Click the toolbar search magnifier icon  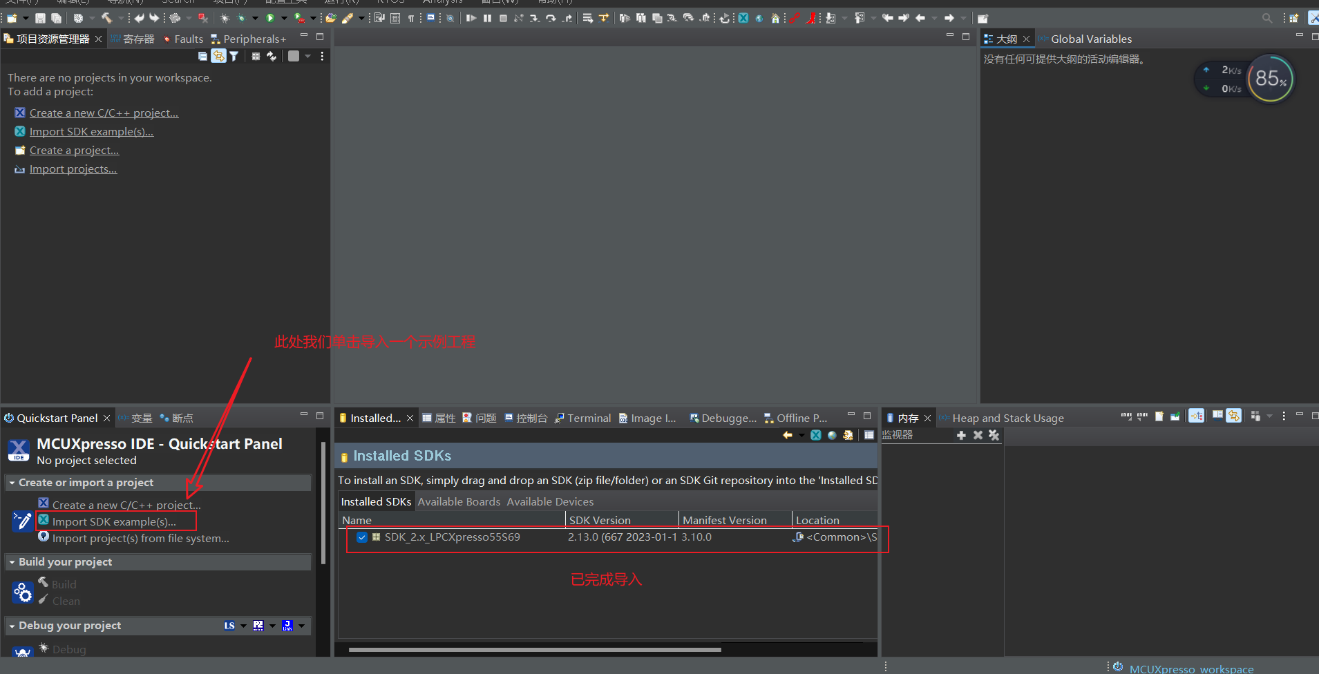tap(1266, 18)
